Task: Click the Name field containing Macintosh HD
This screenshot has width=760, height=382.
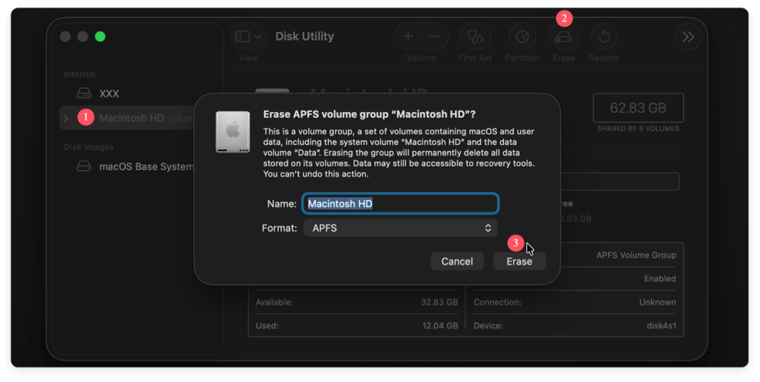Action: (400, 203)
